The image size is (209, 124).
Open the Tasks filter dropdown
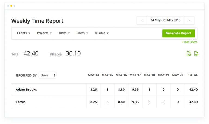64,33
